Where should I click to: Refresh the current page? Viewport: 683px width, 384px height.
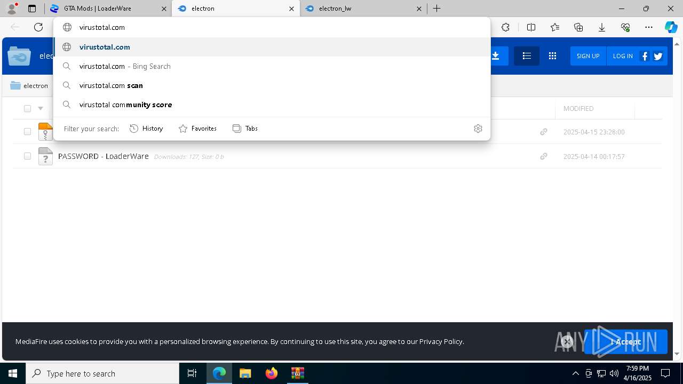point(38,27)
